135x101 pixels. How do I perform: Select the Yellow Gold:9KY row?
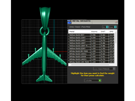pyautogui.click(x=91, y=35)
